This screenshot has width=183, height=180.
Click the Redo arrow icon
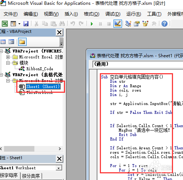point(81,24)
